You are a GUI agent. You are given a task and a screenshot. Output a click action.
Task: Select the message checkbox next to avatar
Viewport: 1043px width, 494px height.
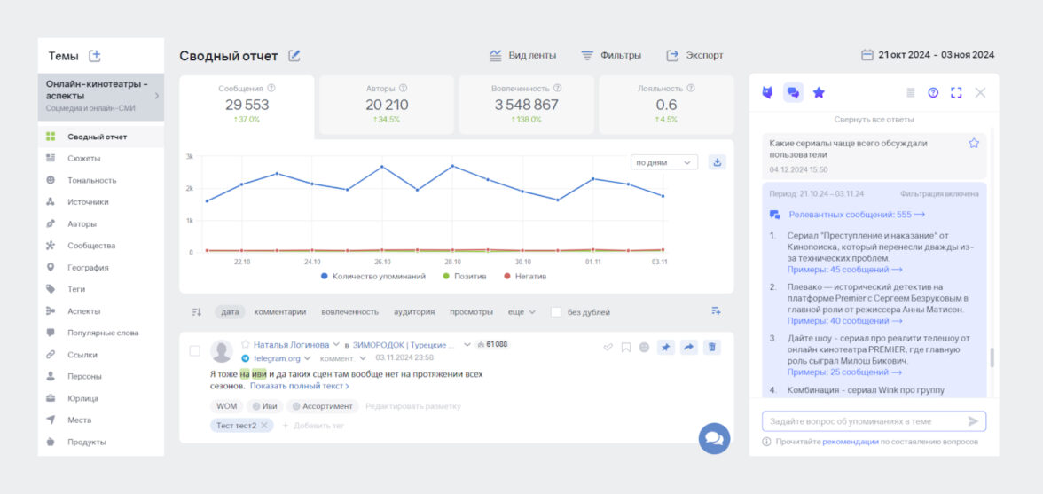[195, 351]
